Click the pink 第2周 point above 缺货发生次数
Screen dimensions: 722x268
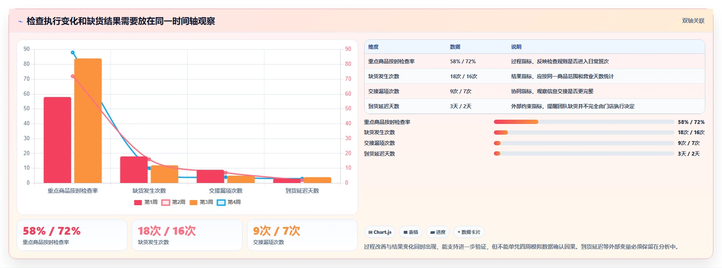pyautogui.click(x=149, y=159)
